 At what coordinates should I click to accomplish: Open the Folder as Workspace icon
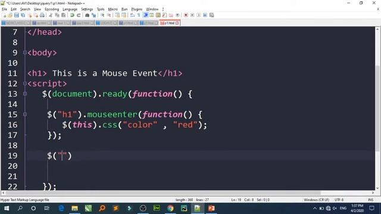click(x=171, y=15)
